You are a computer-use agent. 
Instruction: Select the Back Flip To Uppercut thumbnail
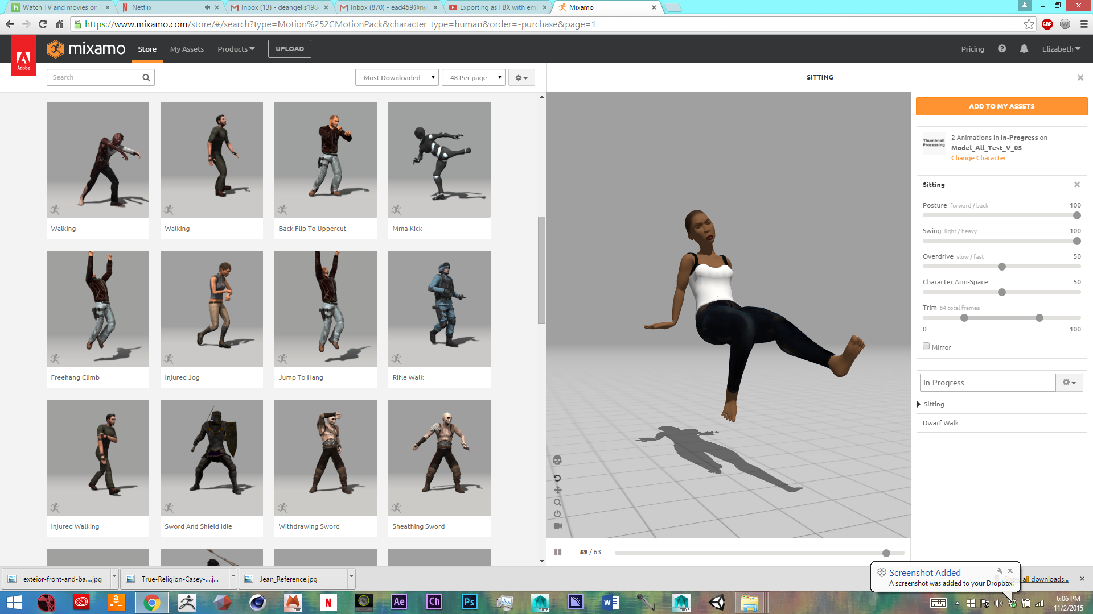tap(325, 160)
